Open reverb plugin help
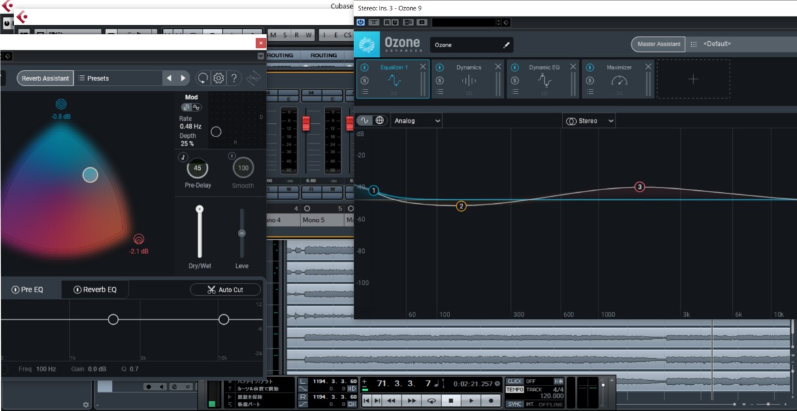797x411 pixels. tap(234, 78)
